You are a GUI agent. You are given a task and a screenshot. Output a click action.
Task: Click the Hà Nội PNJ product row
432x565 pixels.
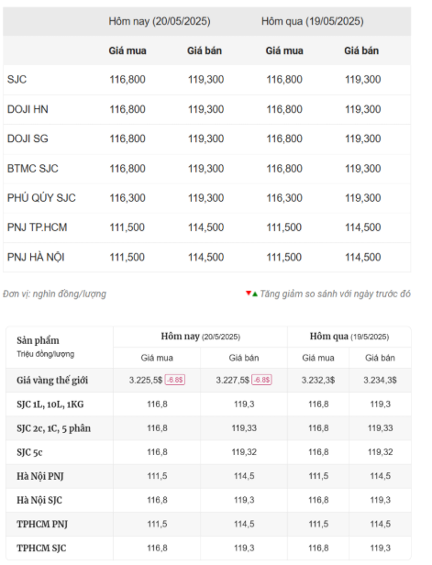click(208, 476)
